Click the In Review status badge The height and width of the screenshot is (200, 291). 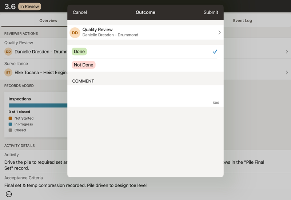(x=30, y=7)
